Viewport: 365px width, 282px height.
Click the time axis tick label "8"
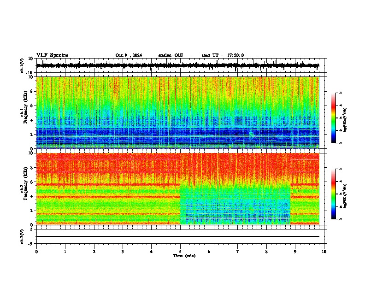pos(266,252)
